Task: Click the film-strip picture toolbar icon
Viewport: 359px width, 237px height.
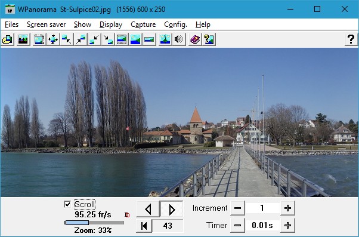Action: [x=39, y=39]
